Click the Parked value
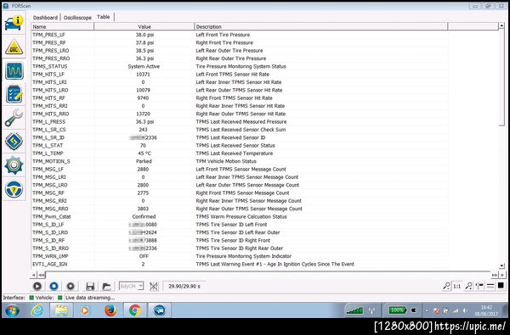The width and height of the screenshot is (510, 335). click(144, 161)
